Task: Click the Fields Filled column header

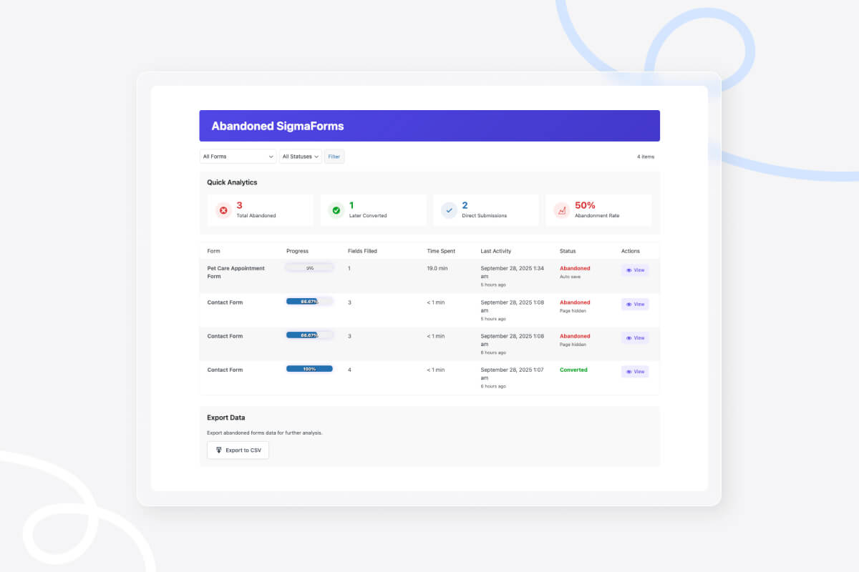Action: (x=362, y=251)
